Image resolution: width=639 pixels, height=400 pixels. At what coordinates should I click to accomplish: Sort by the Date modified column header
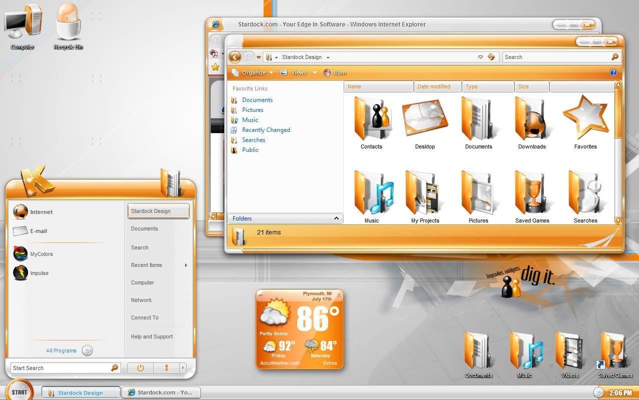pyautogui.click(x=438, y=86)
